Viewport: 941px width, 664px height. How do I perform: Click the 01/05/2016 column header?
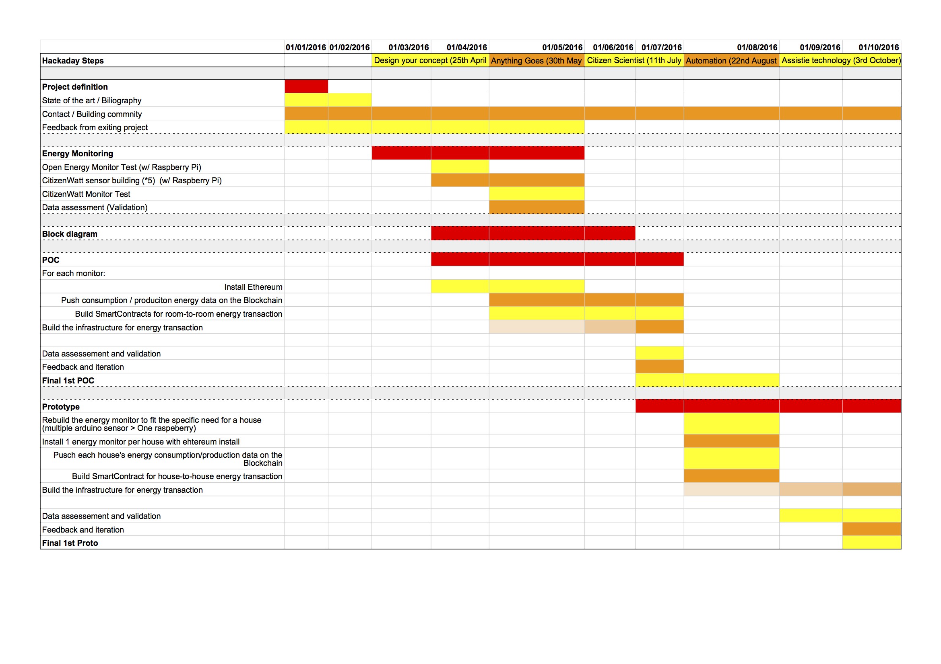(562, 47)
